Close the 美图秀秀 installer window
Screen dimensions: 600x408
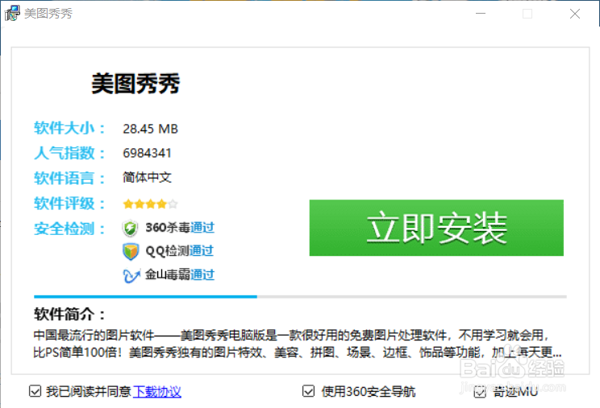pyautogui.click(x=575, y=14)
